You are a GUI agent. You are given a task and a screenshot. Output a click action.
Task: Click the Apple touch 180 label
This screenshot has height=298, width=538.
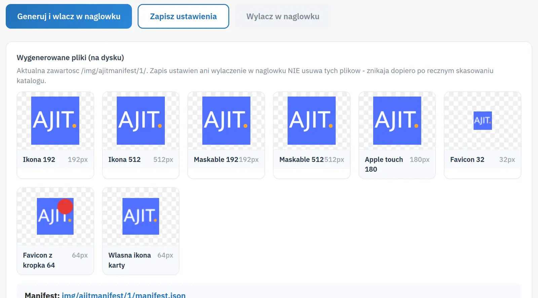click(384, 164)
